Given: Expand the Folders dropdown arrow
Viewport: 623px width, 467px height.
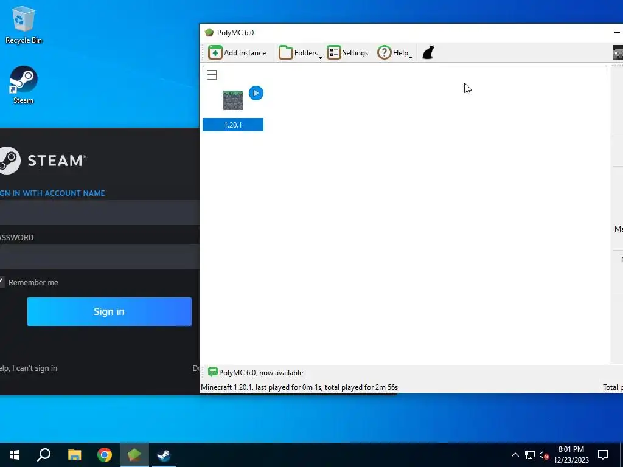Looking at the screenshot, I should [x=320, y=58].
